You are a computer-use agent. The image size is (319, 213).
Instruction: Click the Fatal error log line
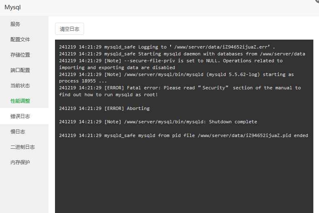pyautogui.click(x=180, y=91)
